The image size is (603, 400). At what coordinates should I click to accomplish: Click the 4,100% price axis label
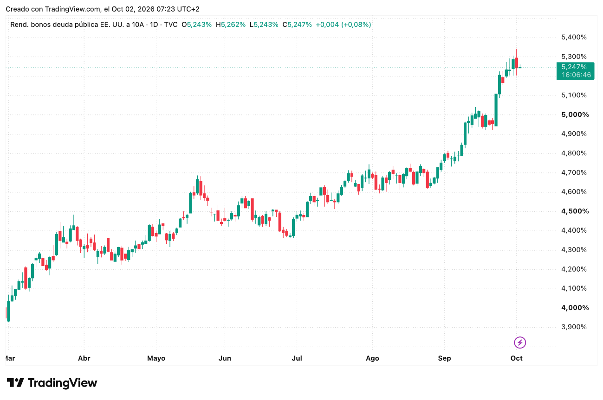tap(574, 288)
